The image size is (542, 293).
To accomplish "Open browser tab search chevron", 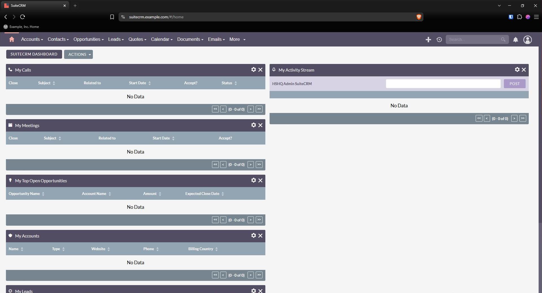I will [499, 6].
